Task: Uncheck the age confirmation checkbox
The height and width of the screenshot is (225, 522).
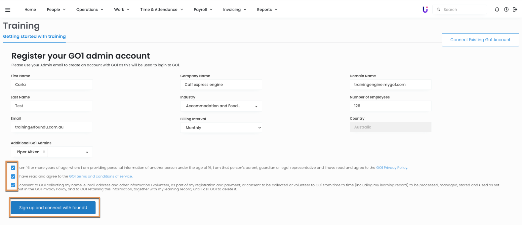Action: (x=13, y=168)
